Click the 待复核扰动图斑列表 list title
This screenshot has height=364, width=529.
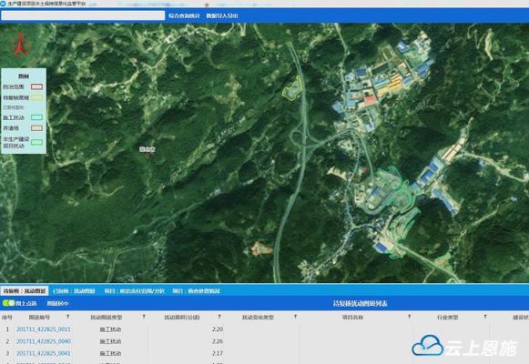tap(360, 303)
